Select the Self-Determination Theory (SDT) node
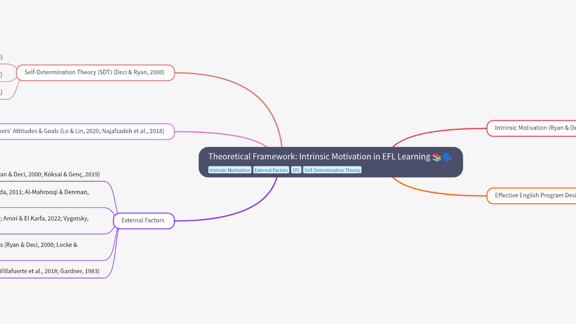 (x=95, y=72)
